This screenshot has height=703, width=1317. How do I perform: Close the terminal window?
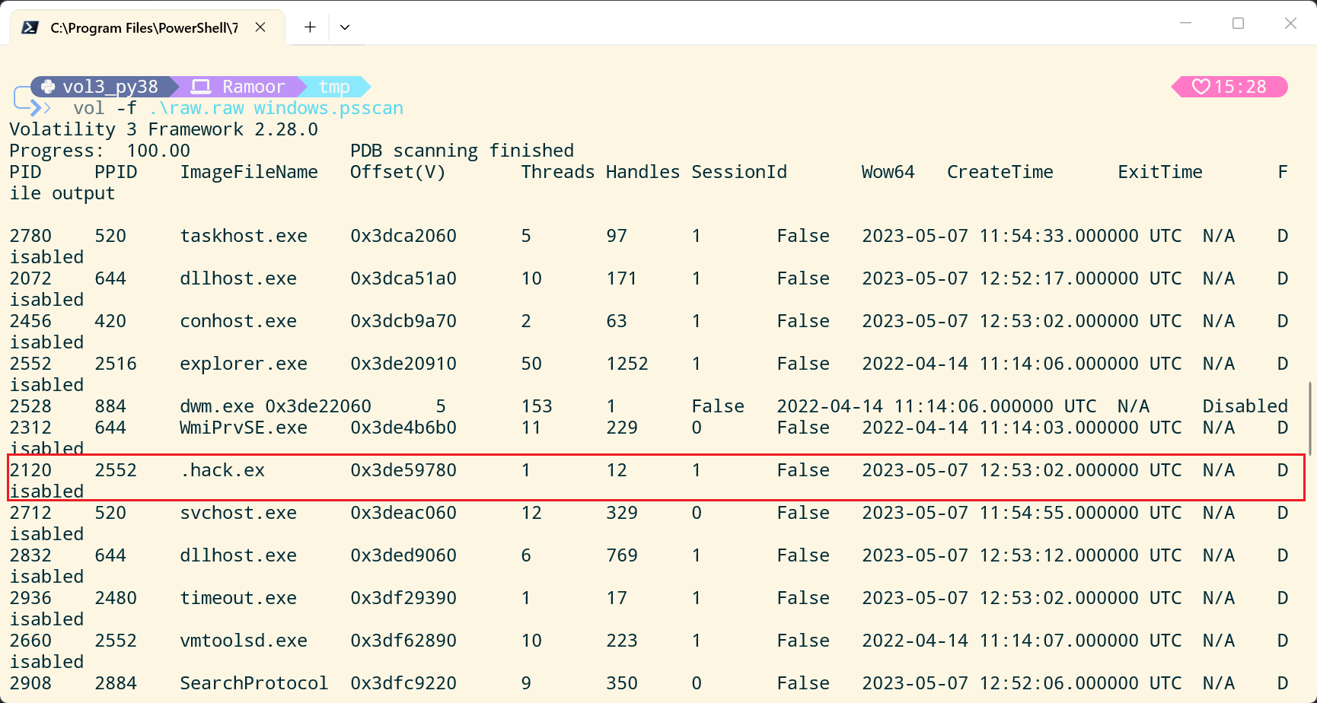coord(1290,24)
